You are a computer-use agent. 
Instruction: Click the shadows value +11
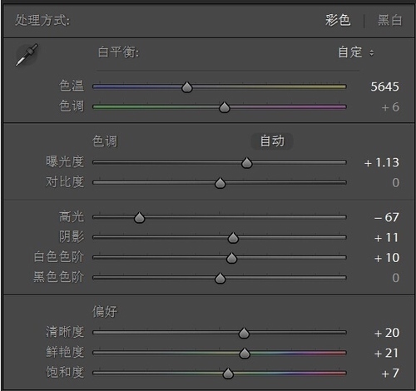[x=386, y=238]
